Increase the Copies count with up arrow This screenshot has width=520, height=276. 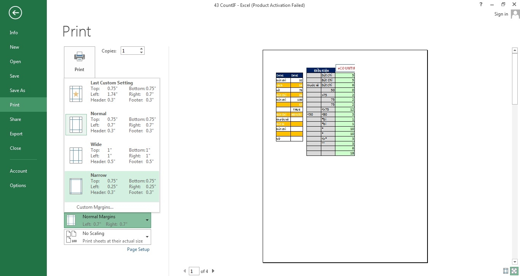[x=142, y=49]
